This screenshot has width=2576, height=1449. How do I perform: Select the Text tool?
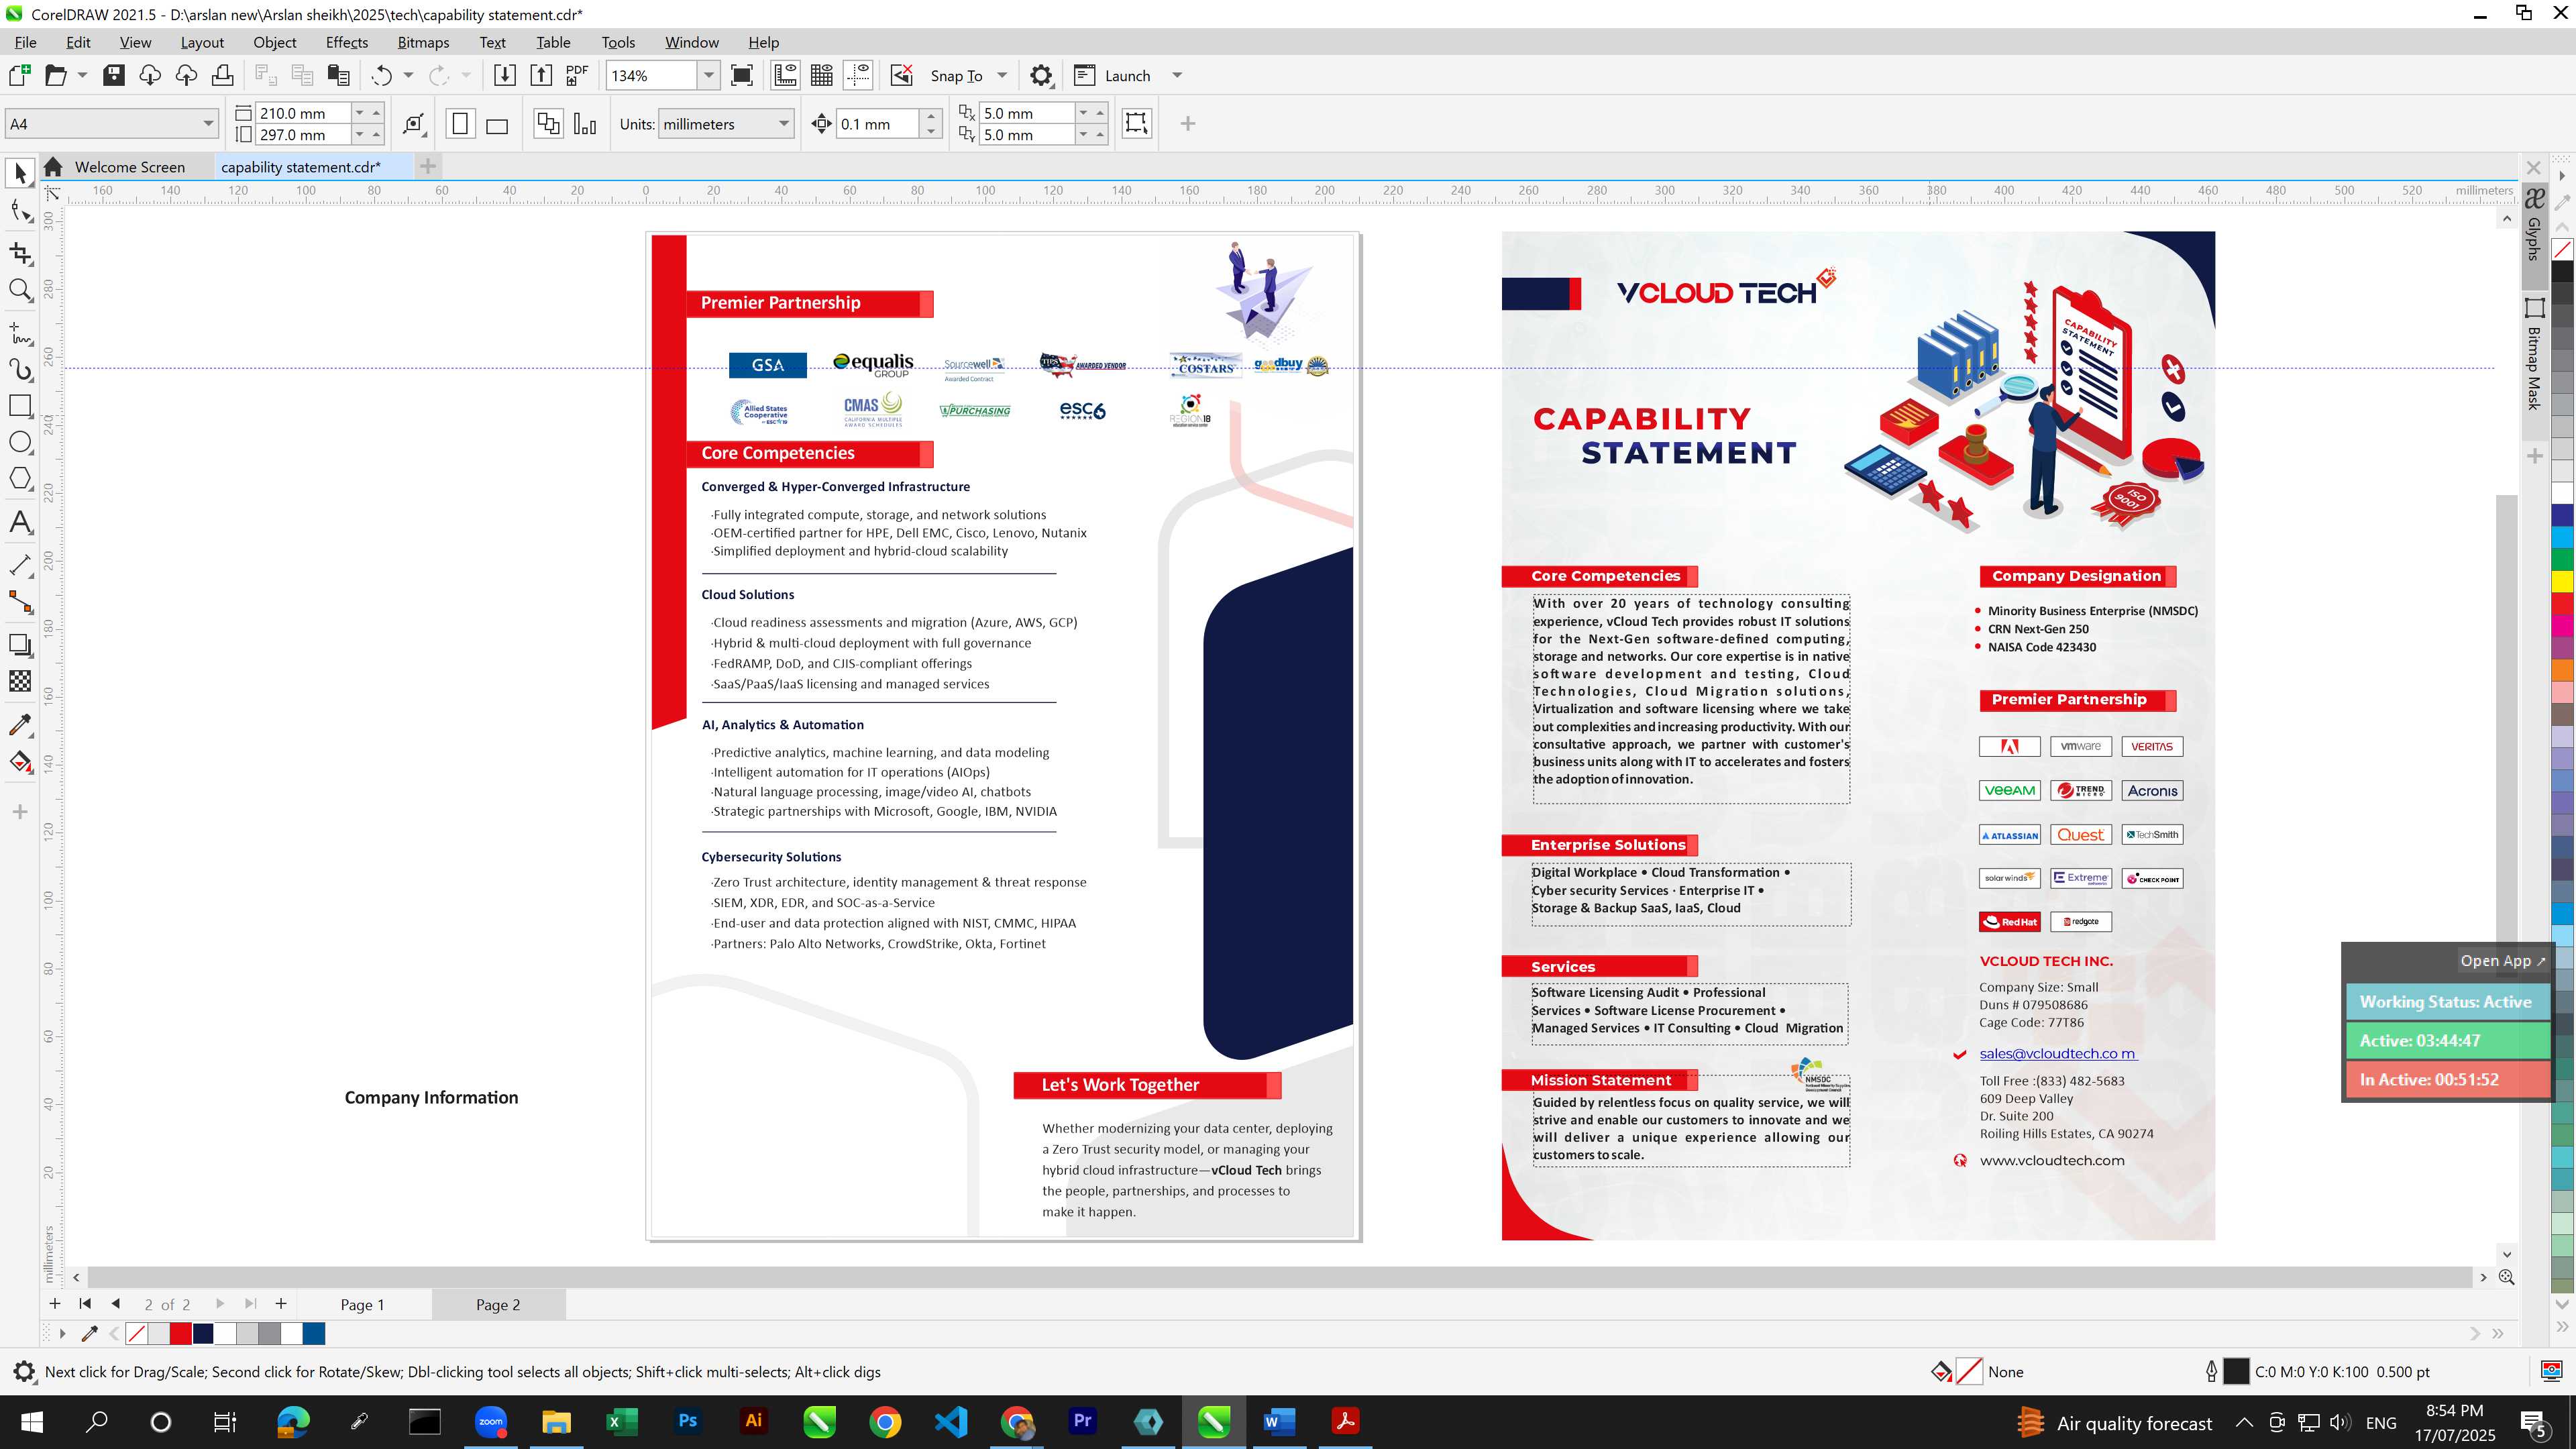tap(20, 522)
